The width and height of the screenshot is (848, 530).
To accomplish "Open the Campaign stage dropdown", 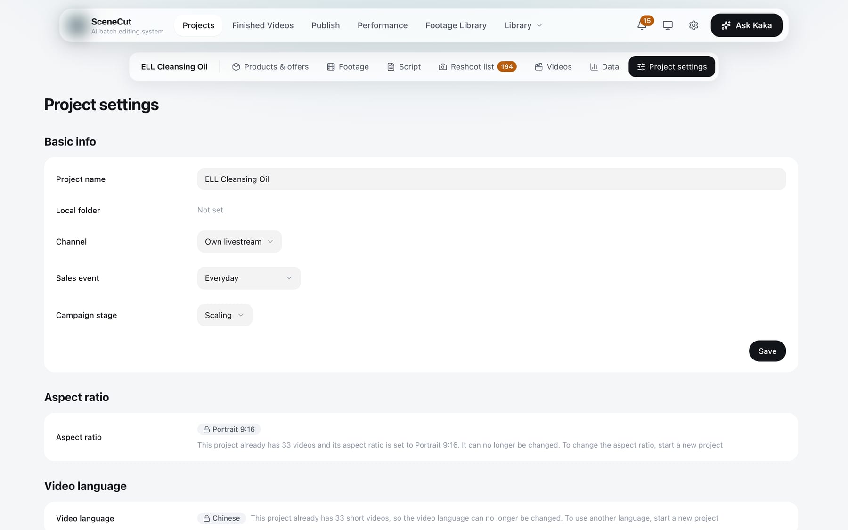I will [x=225, y=315].
